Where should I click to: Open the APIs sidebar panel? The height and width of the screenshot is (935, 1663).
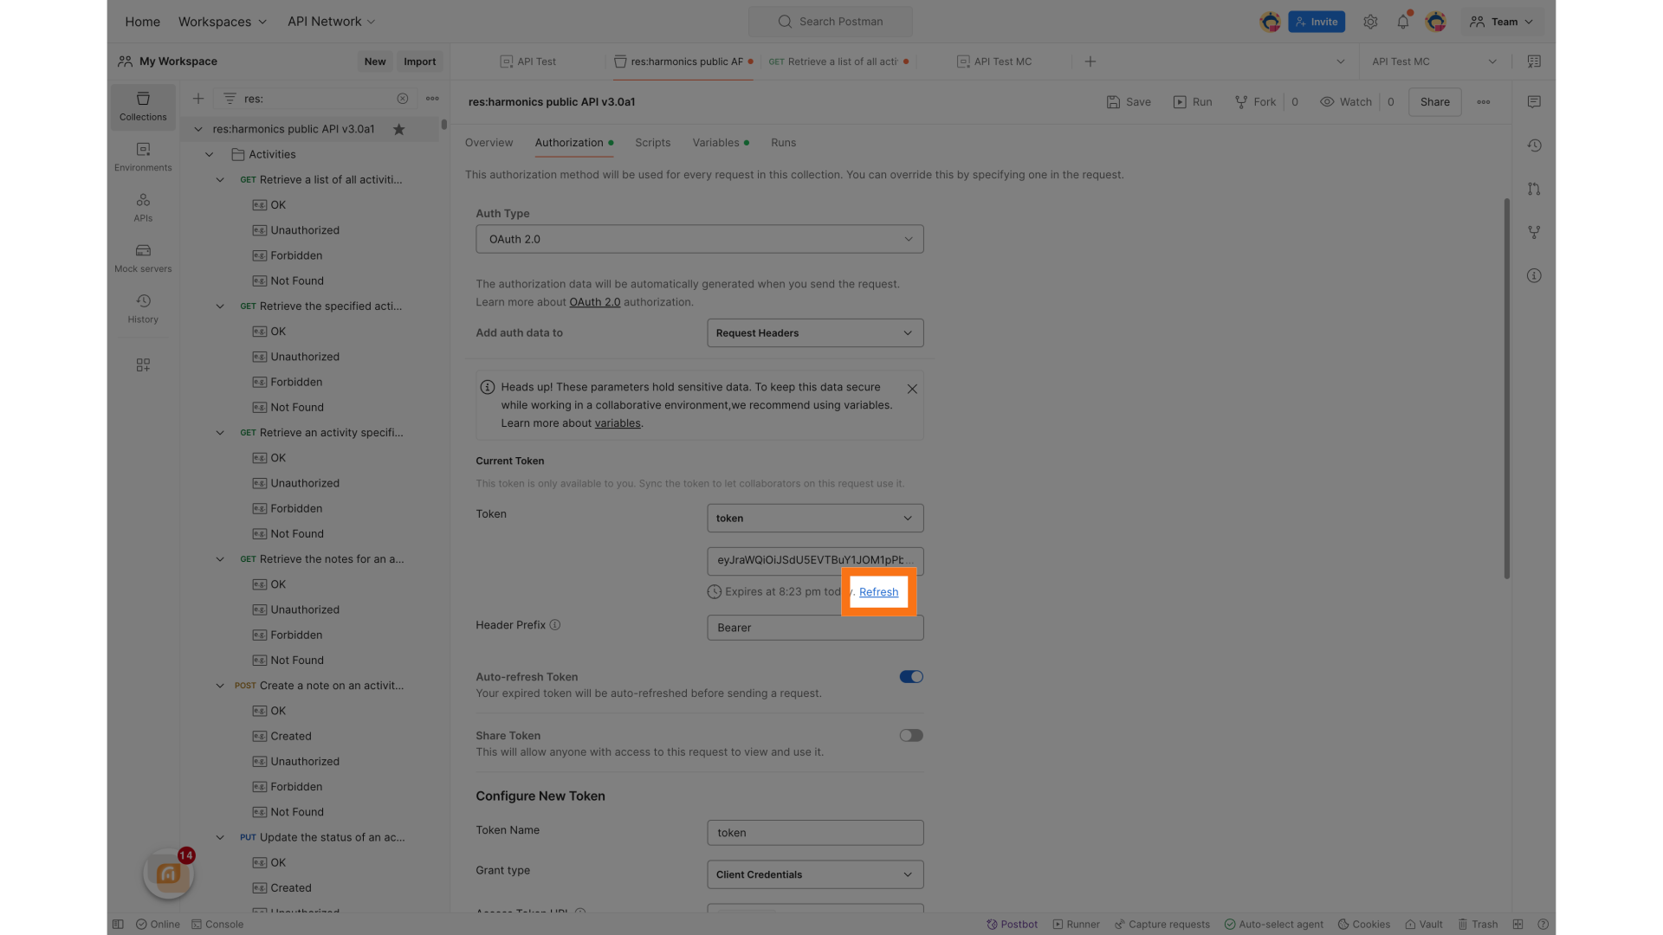pos(143,208)
